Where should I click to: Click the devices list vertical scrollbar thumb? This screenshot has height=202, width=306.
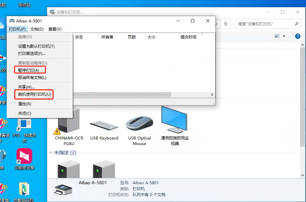[302, 96]
